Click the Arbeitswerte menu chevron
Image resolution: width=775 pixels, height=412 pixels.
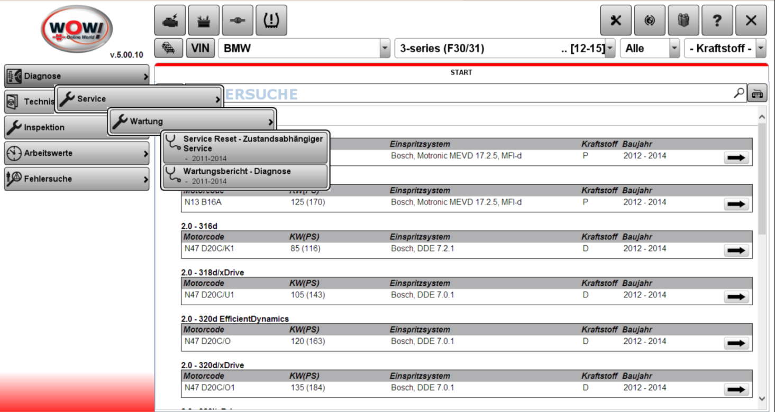tap(145, 154)
